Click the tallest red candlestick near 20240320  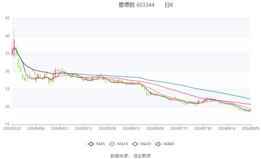[x=14, y=44]
